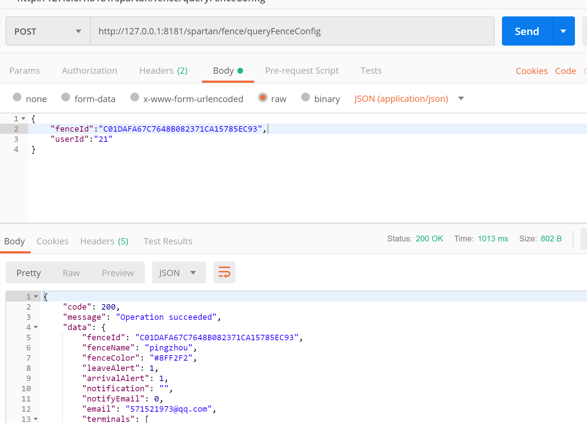587x423 pixels.
Task: Click the Send button
Action: click(527, 31)
